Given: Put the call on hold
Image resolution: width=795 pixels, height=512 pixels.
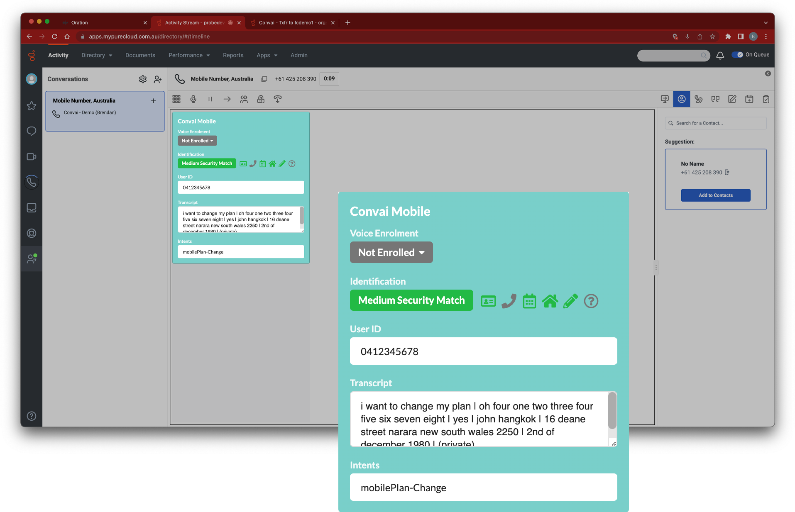Looking at the screenshot, I should click(x=210, y=99).
